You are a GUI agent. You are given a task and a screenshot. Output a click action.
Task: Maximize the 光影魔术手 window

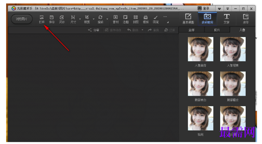click(x=243, y=9)
